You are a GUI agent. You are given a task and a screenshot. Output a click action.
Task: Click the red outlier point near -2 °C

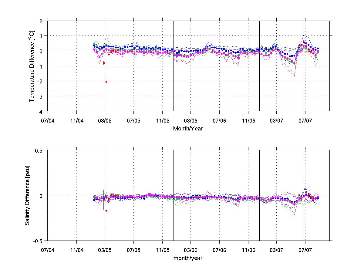[x=106, y=82]
